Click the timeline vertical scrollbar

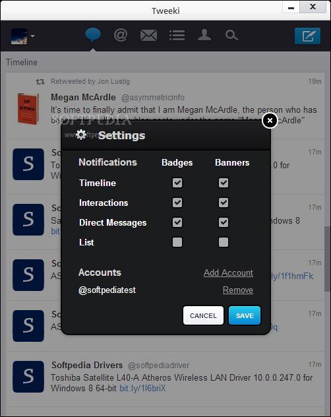(327, 259)
